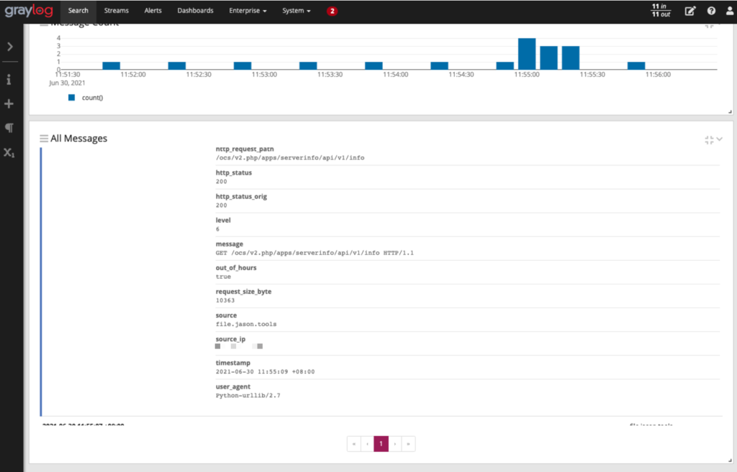Image resolution: width=737 pixels, height=472 pixels.
Task: Expand the Enterprise dropdown menu
Action: [x=248, y=10]
